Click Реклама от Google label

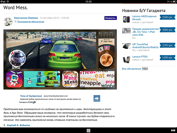27,102
